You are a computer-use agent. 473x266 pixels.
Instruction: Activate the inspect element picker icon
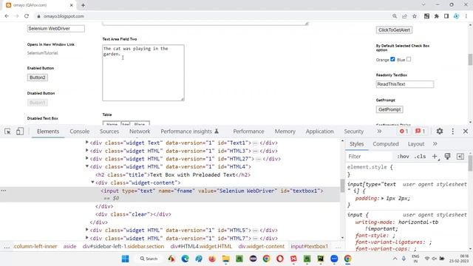7,132
